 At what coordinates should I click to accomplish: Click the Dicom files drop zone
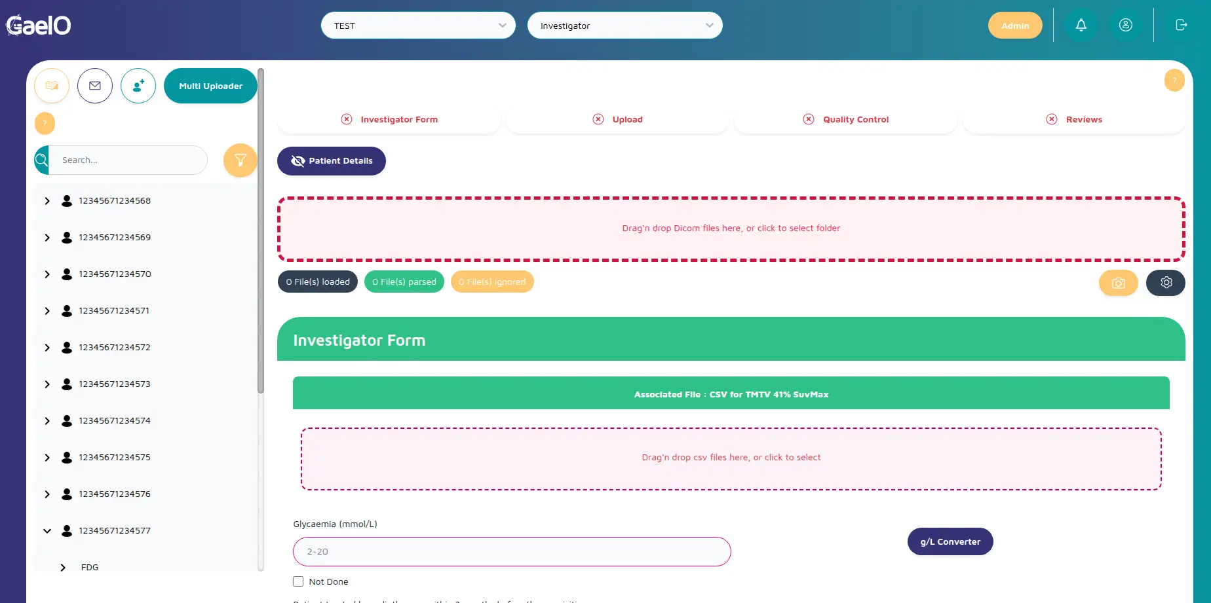(731, 228)
